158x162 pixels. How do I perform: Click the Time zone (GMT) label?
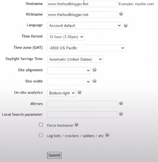pos(28,48)
